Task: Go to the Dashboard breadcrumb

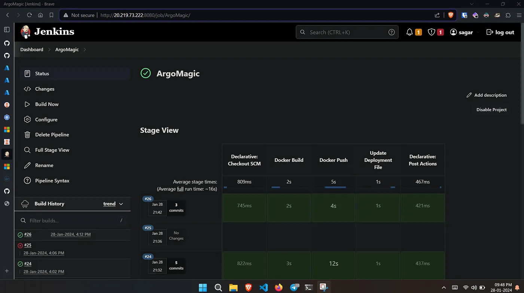Action: click(32, 49)
